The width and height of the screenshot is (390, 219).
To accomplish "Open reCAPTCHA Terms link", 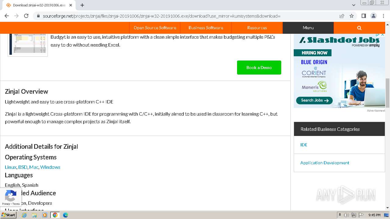I will 16,204.
